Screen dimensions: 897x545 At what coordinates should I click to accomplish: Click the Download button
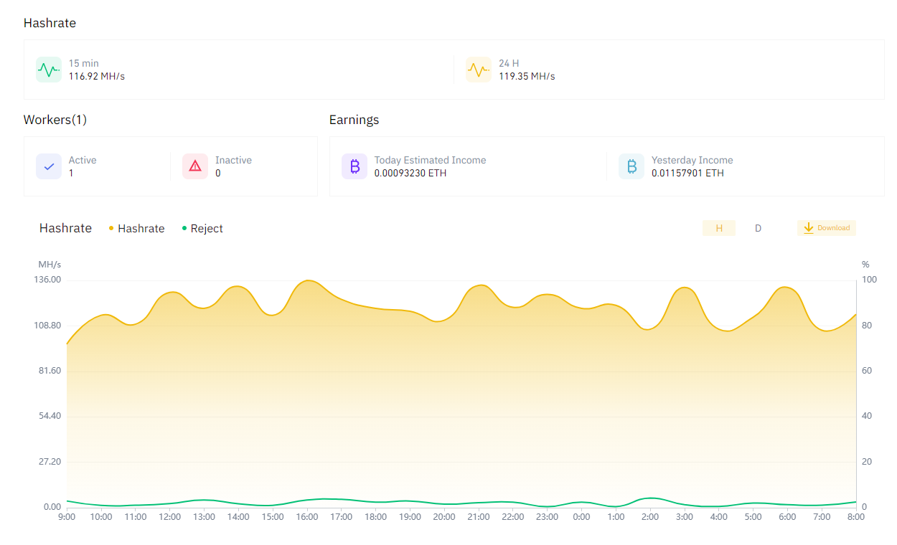(827, 228)
